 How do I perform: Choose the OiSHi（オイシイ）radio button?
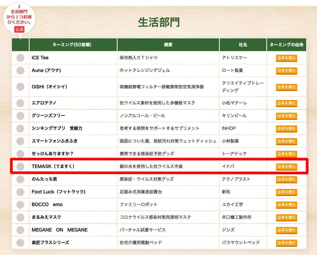point(20,87)
